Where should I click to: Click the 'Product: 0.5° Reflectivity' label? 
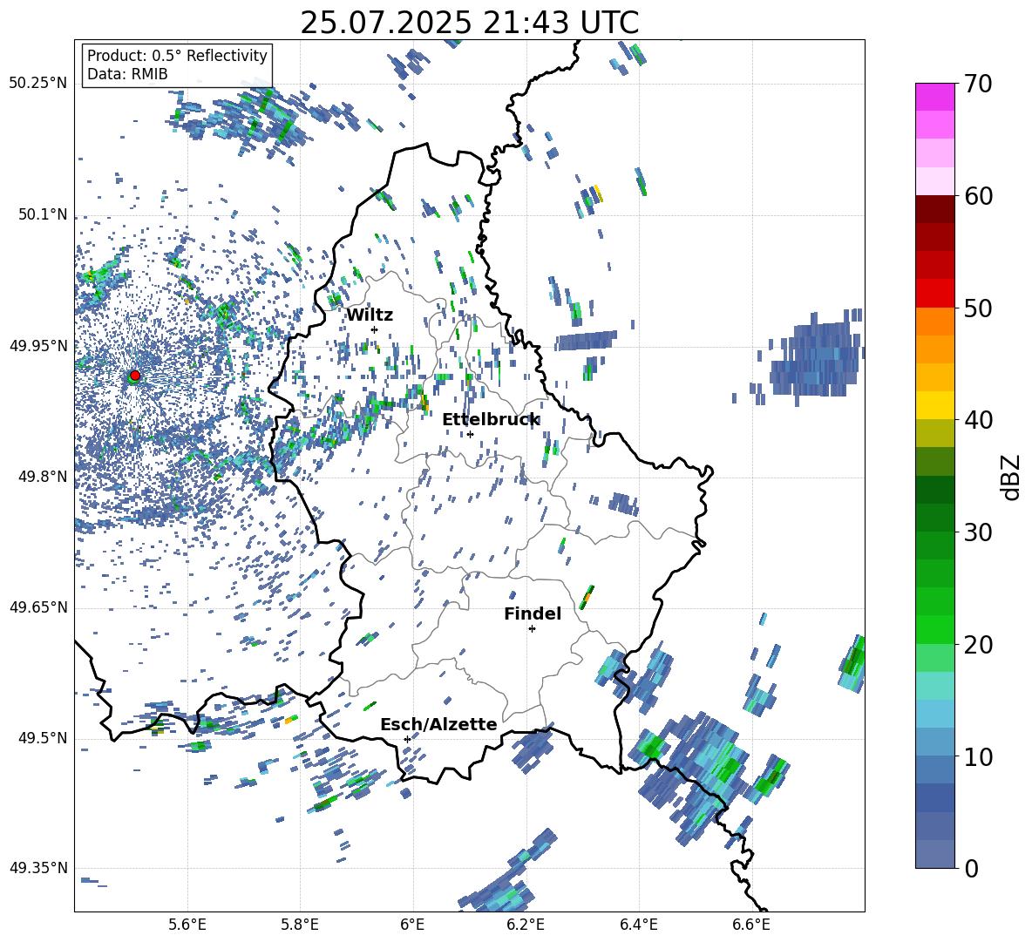tap(177, 56)
